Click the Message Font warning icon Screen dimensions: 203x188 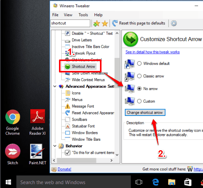pyautogui.click(x=67, y=106)
